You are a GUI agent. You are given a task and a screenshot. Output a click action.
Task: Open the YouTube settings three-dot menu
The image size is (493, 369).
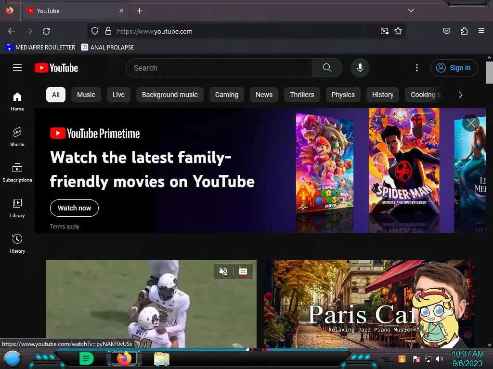tap(417, 68)
